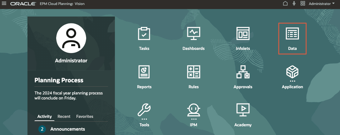
Task: Click the EPM Cloud Planning: Vision title
Action: [62, 4]
